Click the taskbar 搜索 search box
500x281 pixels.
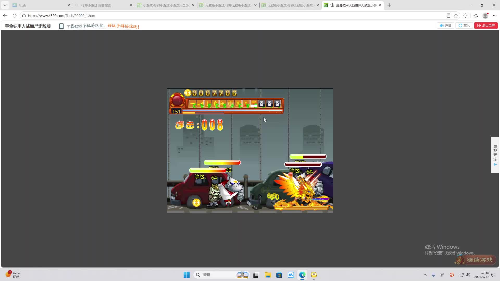(x=221, y=275)
